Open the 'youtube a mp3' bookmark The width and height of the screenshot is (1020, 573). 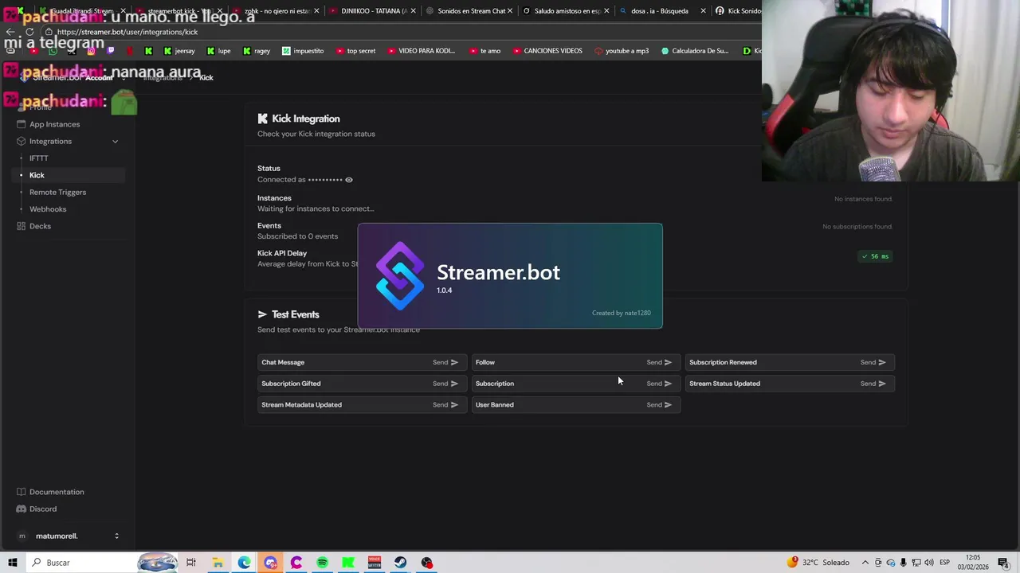[622, 51]
